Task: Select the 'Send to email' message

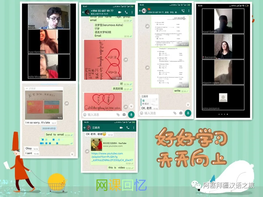Action: pyautogui.click(x=59, y=134)
